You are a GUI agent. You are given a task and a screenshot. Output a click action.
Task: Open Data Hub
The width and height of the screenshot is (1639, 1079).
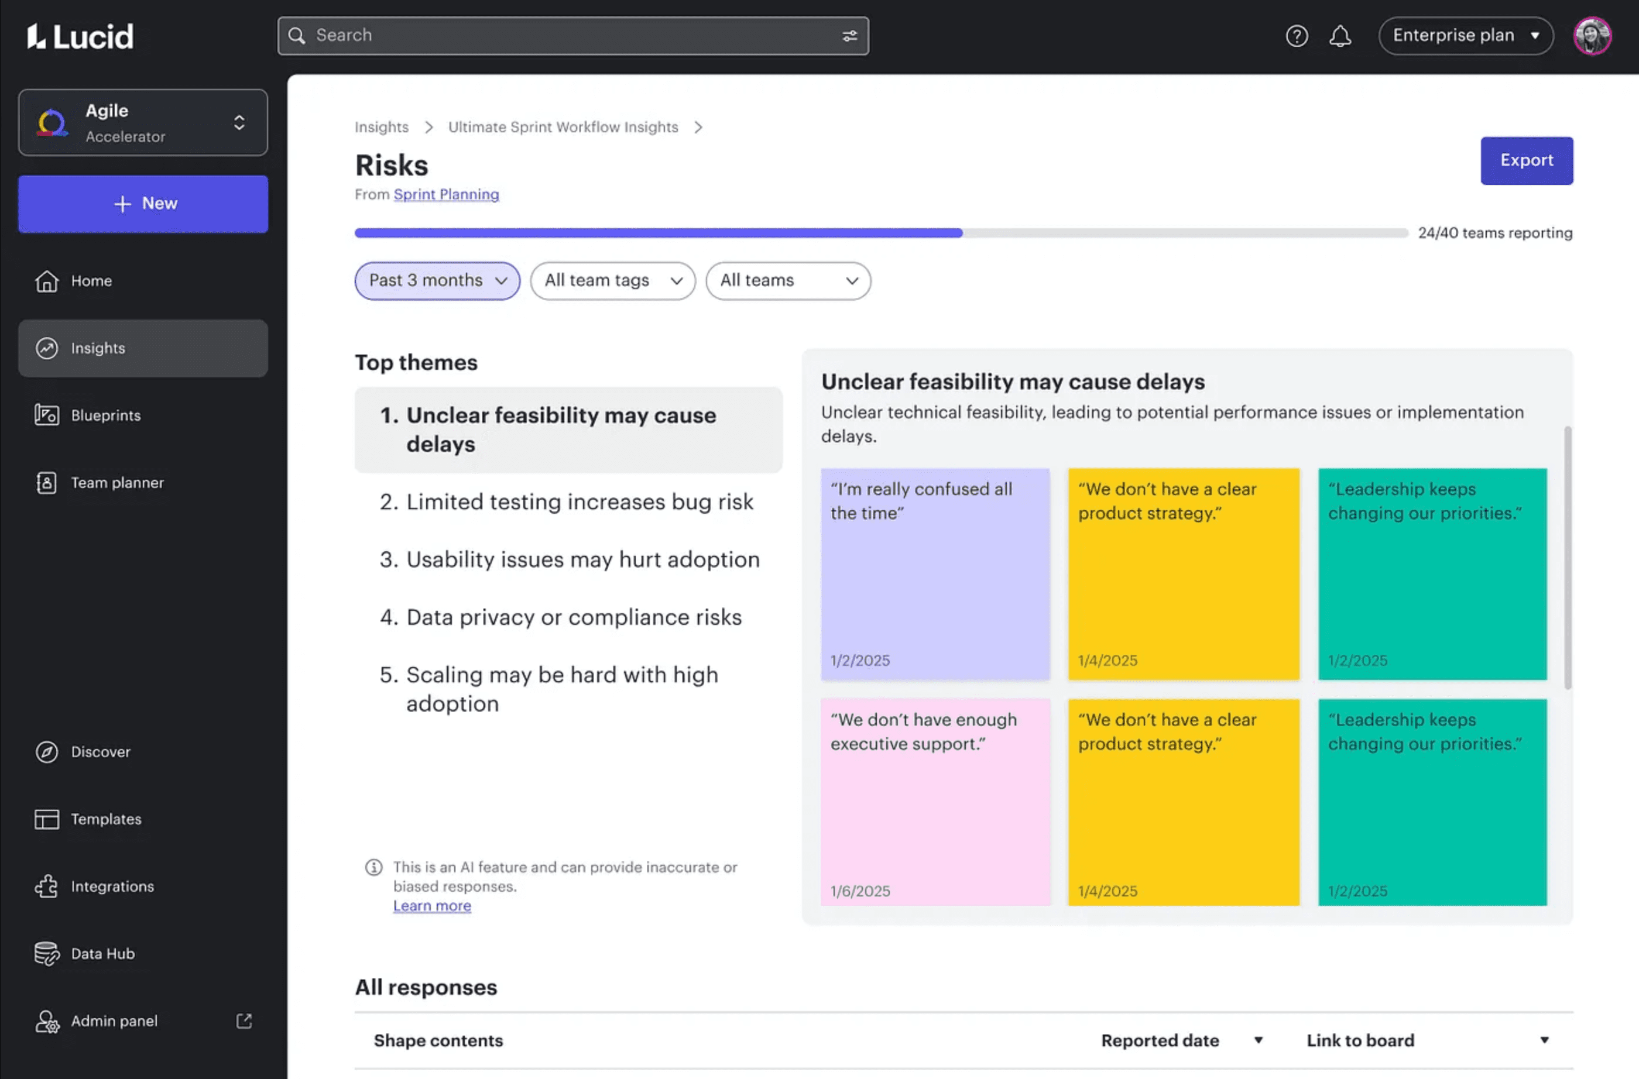click(x=102, y=954)
